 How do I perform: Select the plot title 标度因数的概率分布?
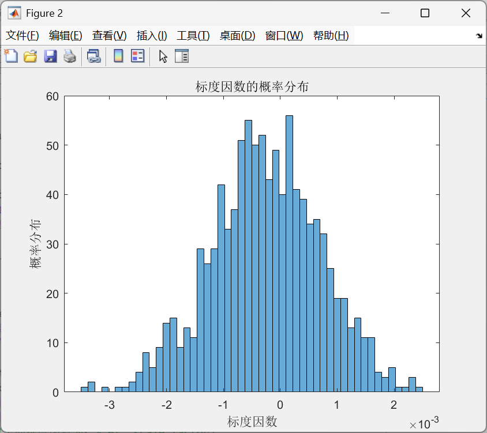coord(252,86)
